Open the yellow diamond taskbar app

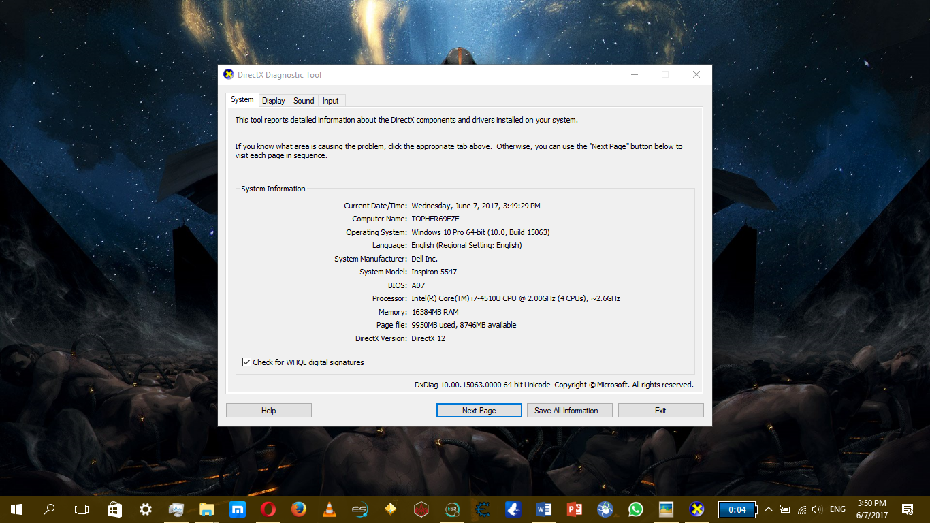point(391,509)
